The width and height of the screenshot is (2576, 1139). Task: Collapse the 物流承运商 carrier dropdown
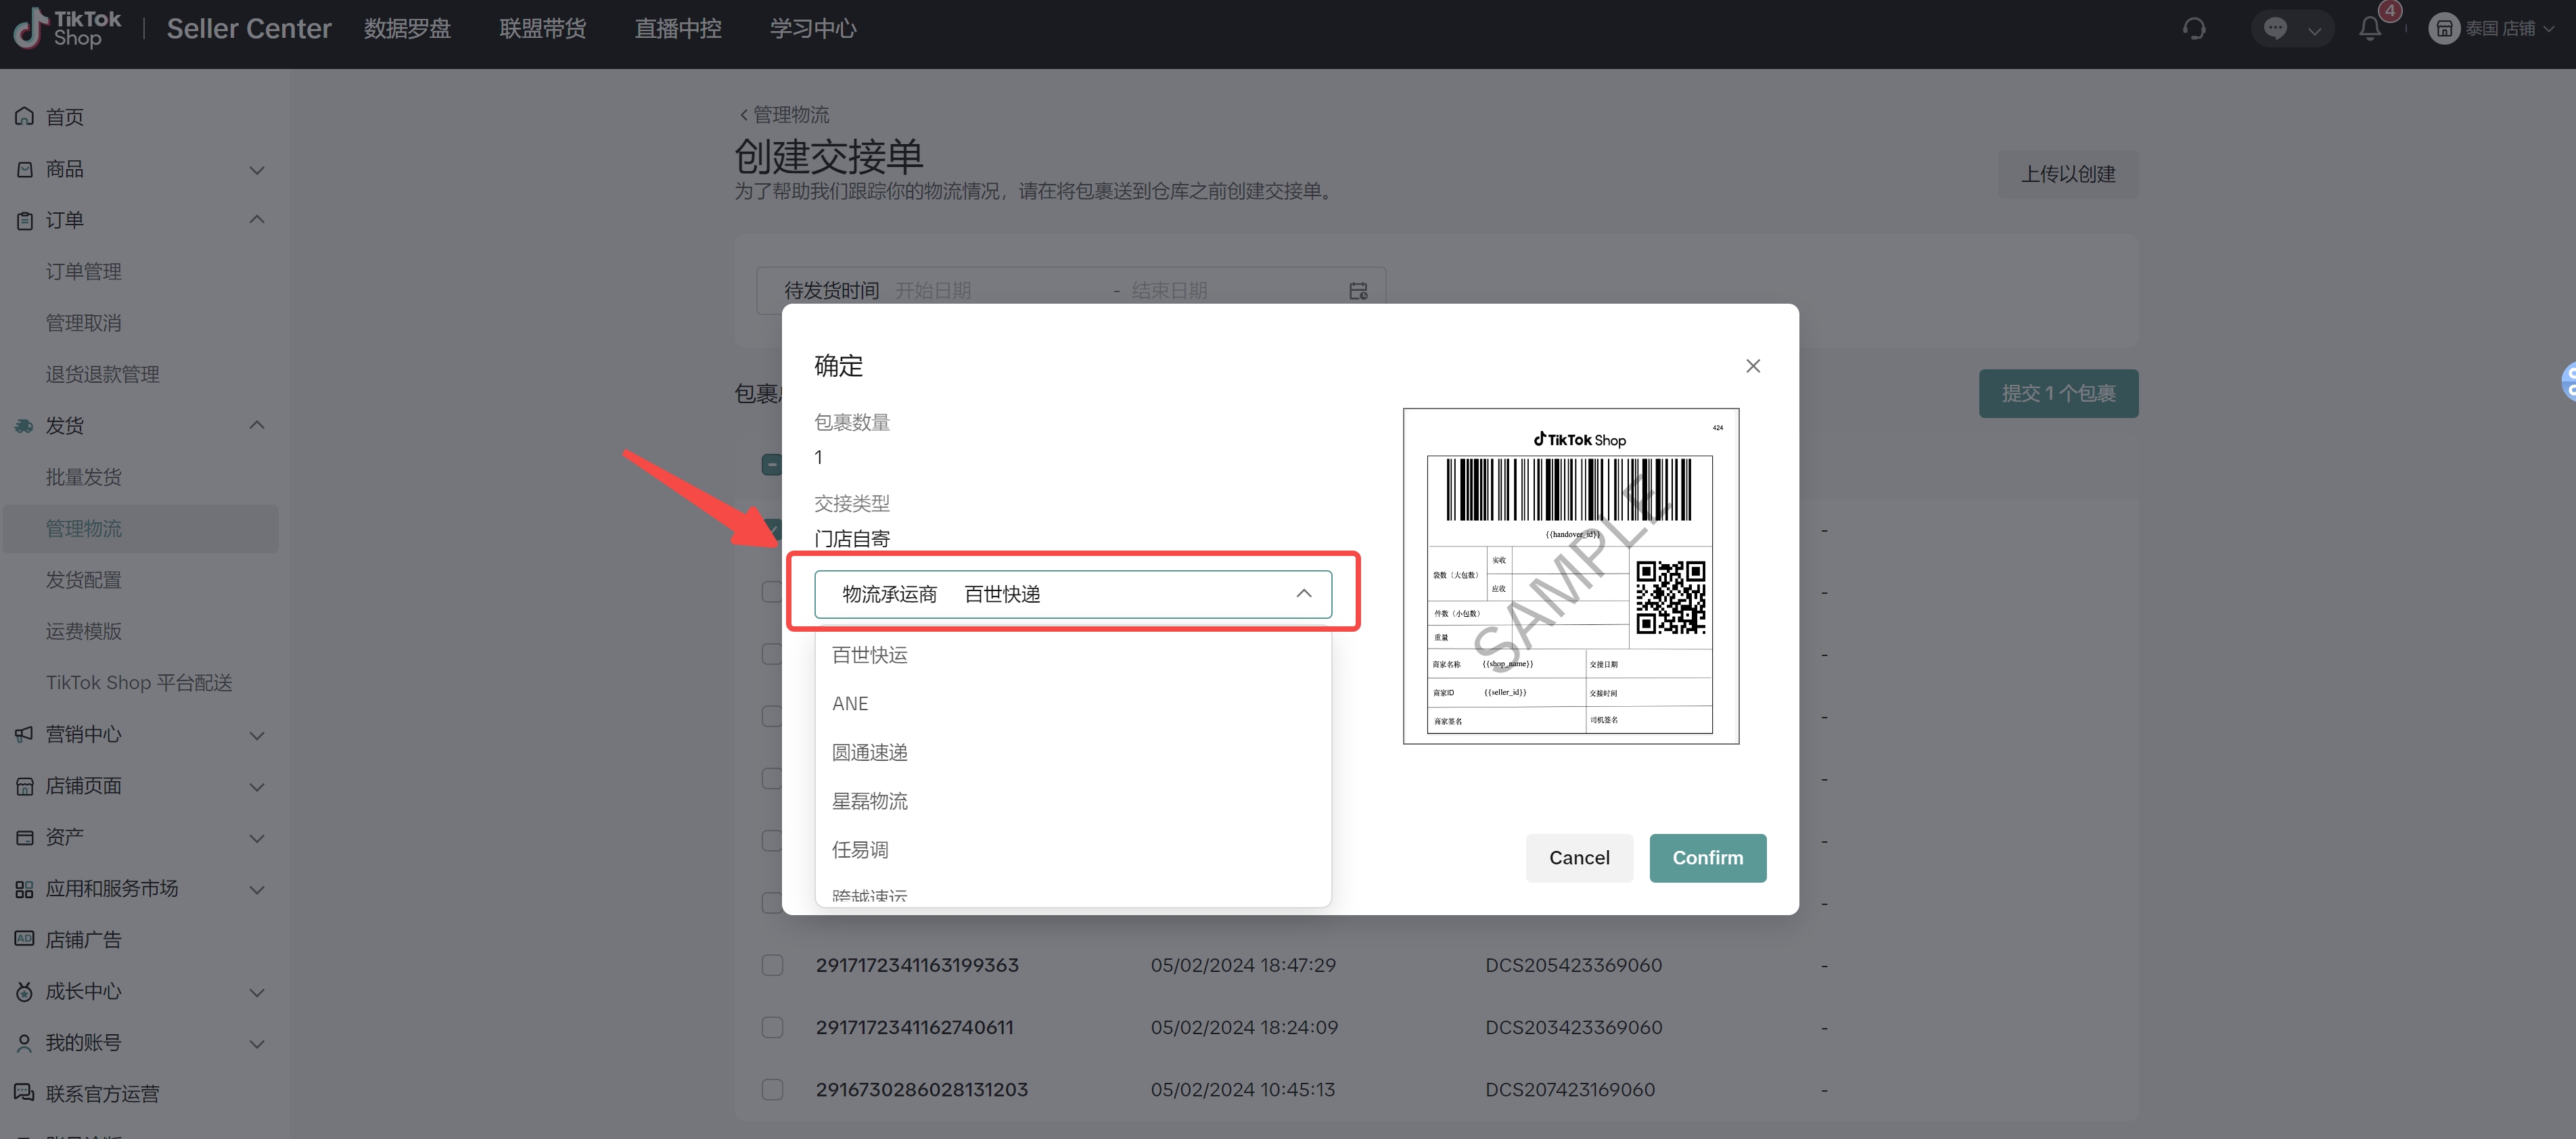pos(1303,594)
